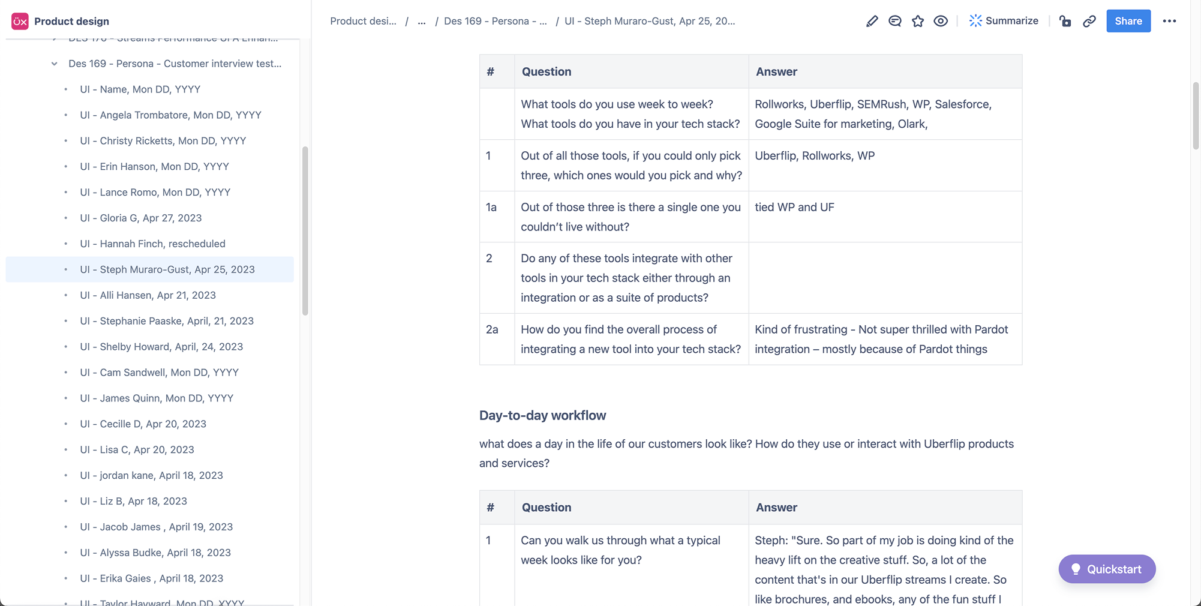Navigate to the Product design breadcrumb

pos(362,21)
